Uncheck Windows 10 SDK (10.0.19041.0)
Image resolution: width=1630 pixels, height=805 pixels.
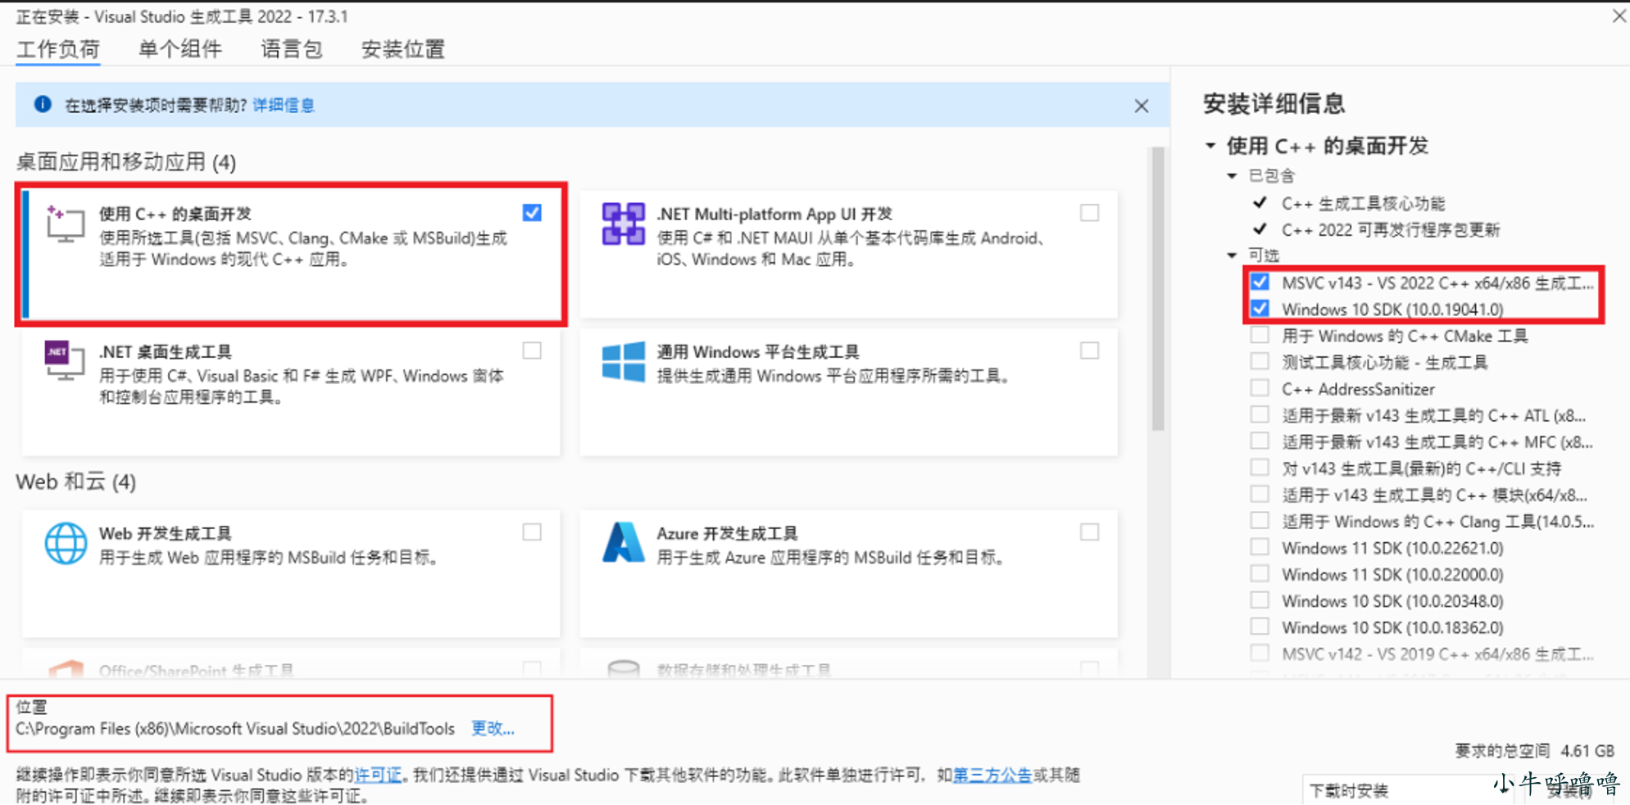pos(1260,308)
